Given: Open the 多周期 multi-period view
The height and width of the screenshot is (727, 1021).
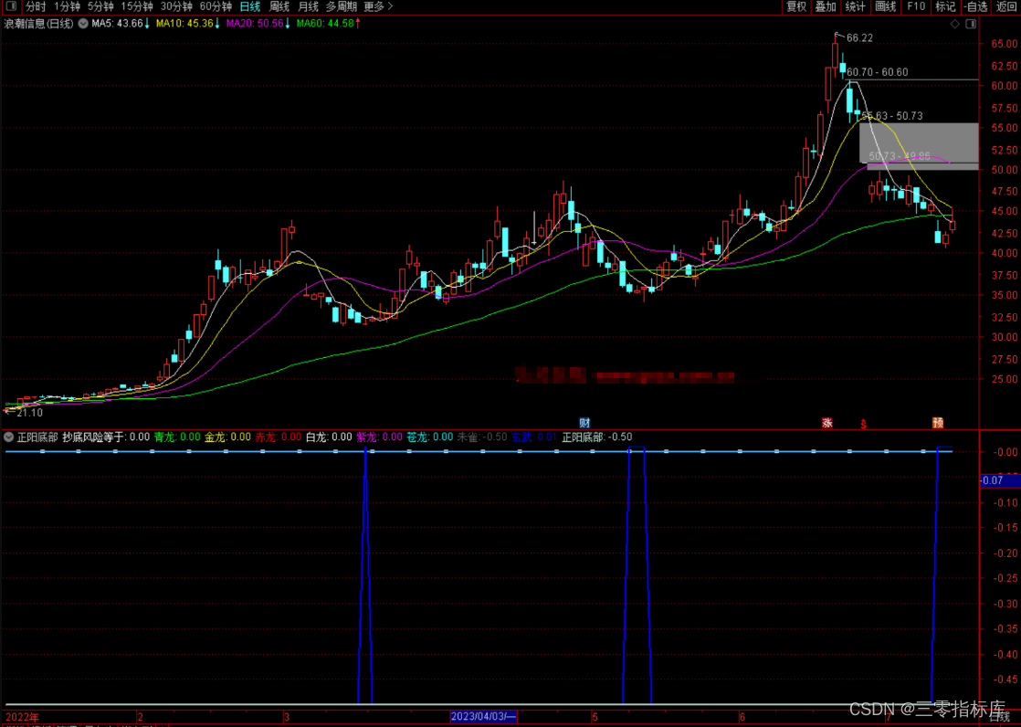Looking at the screenshot, I should coord(342,6).
